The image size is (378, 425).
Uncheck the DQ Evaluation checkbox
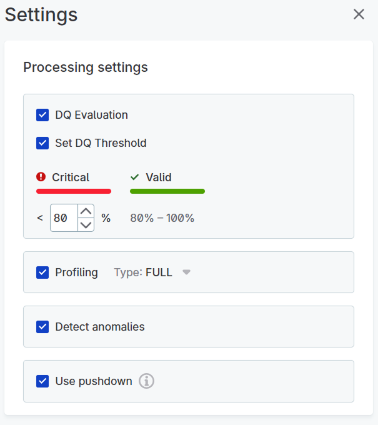[42, 115]
